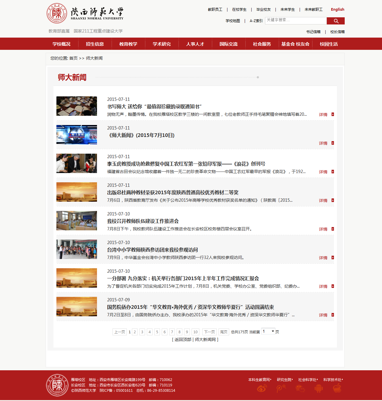The image size is (382, 401).
Task: Select the 国际交流 navigation item
Action: (229, 44)
